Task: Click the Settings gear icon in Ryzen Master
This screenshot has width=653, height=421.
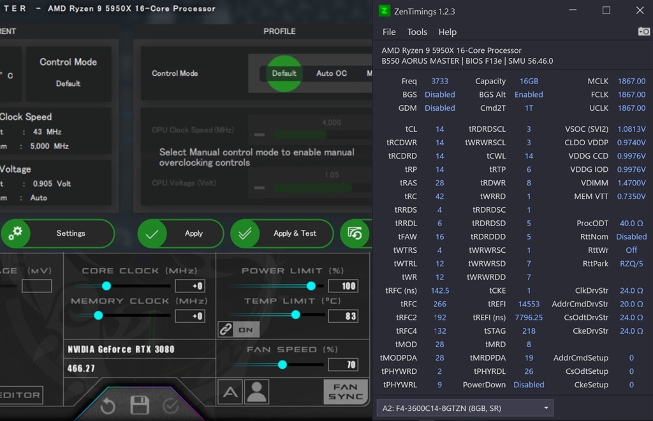Action: point(16,233)
